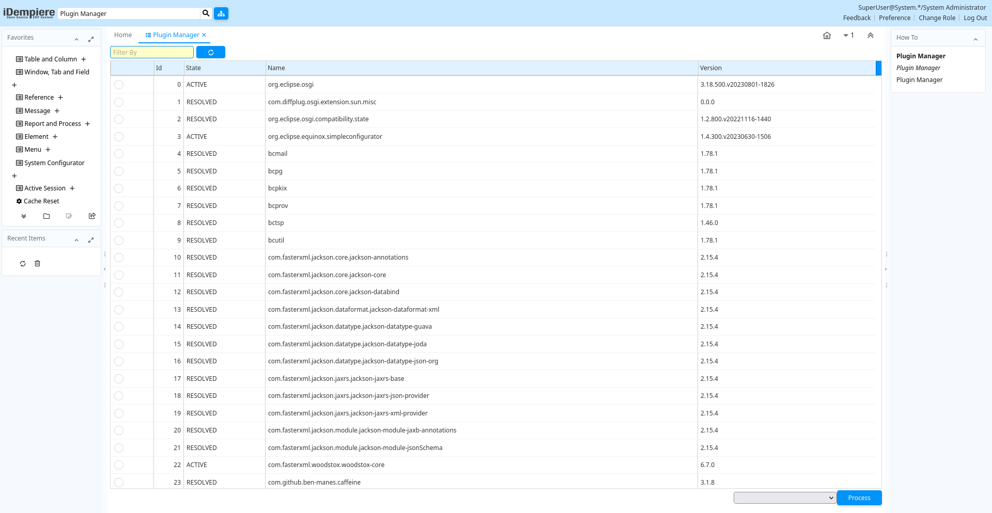Select radio button for bcmail row
Screen dimensions: 992x513
click(119, 154)
